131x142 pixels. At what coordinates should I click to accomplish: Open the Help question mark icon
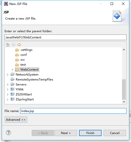(8, 133)
